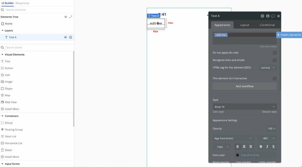The image size is (302, 167).
Task: Click the Detach style link
Action: pos(269,112)
